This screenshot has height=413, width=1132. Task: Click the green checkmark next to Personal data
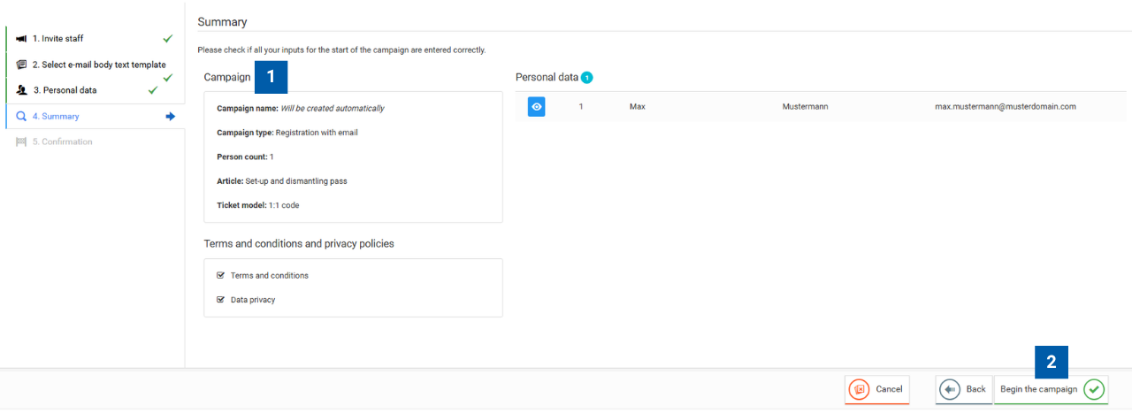153,90
